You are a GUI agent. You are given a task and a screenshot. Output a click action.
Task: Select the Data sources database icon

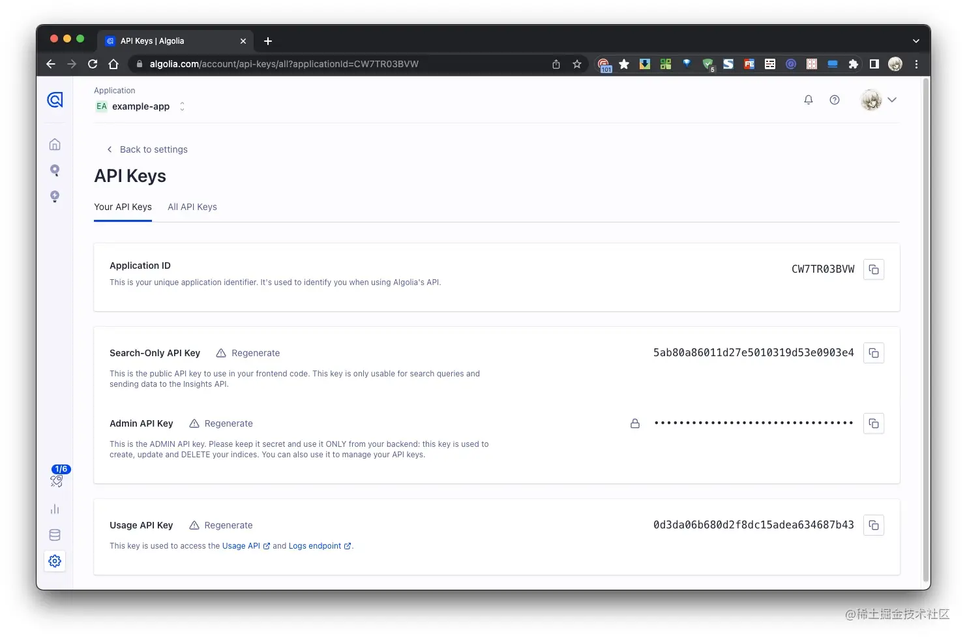[x=55, y=534]
